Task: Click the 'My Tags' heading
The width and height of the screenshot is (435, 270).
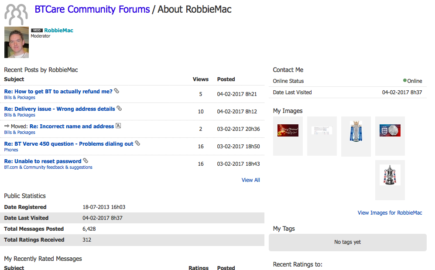Action: click(284, 229)
